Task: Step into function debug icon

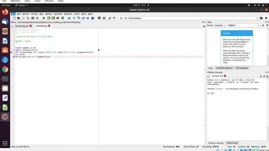Action: 79,18
